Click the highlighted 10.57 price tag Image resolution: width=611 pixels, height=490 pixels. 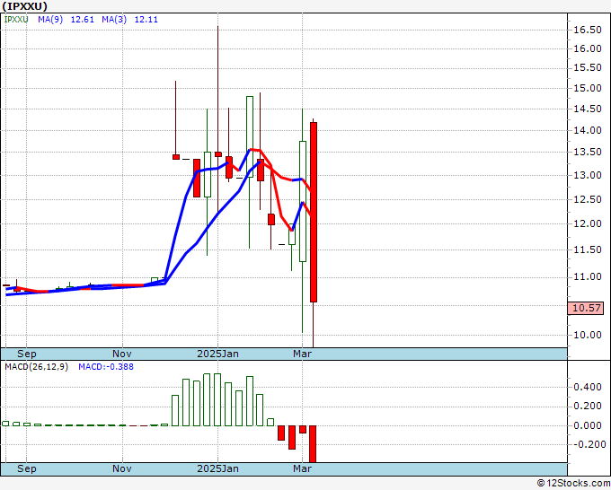click(x=586, y=308)
